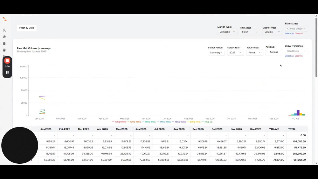Click Select All under Filter Sizes
This screenshot has width=318, height=179.
[x=289, y=33]
